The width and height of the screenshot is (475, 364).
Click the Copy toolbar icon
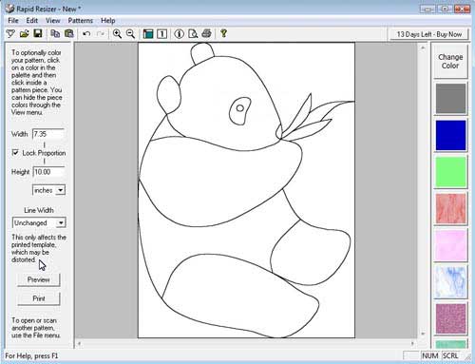click(55, 33)
